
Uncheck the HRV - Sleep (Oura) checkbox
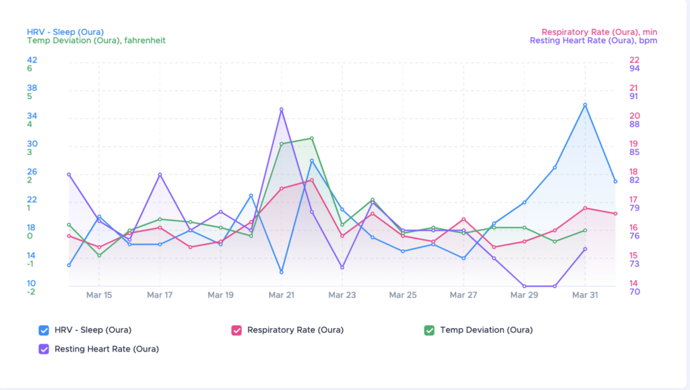44,330
